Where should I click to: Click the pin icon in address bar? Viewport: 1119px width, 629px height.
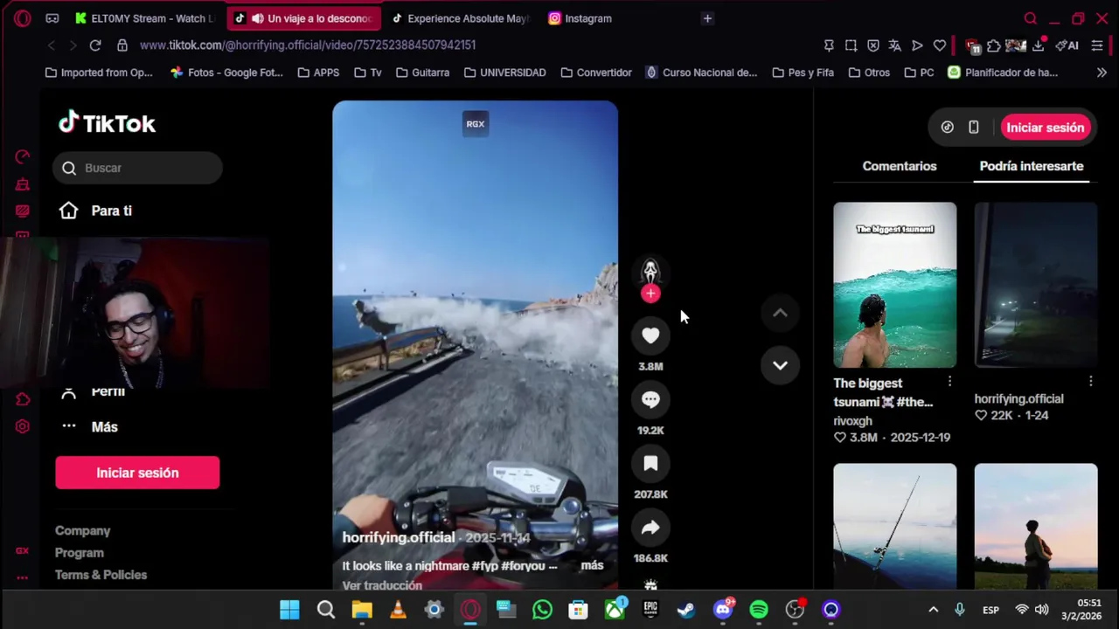pyautogui.click(x=829, y=45)
